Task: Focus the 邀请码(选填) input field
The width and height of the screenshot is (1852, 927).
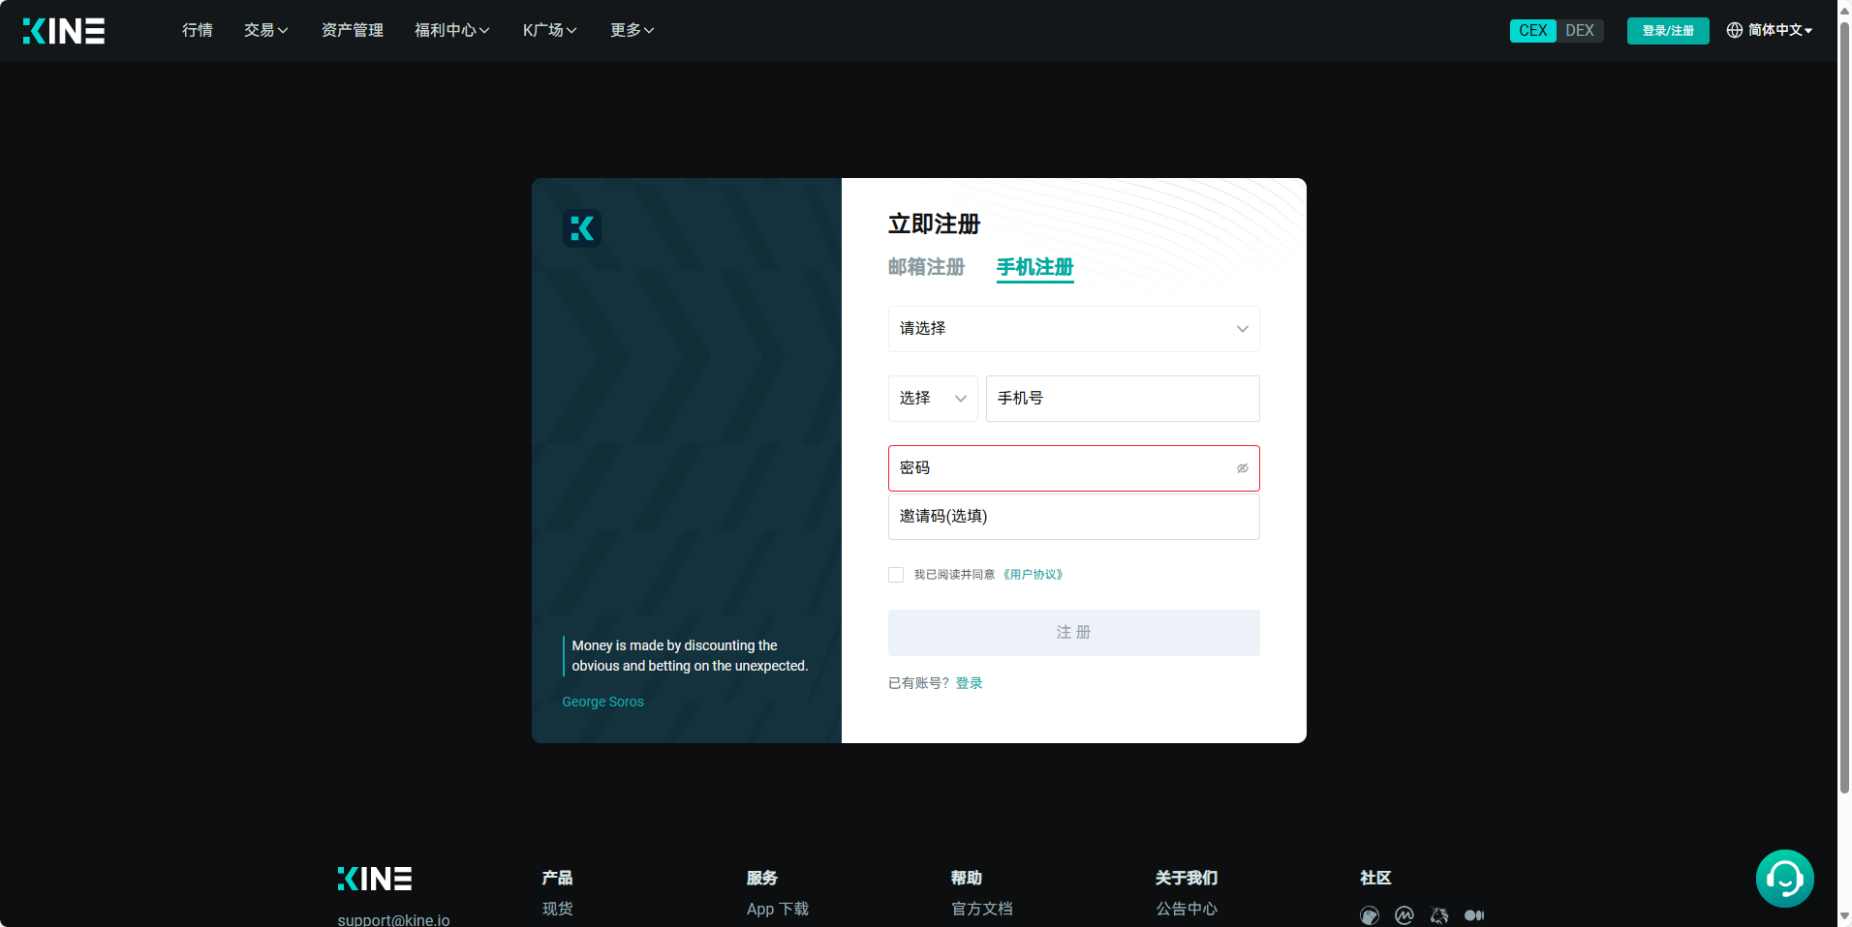Action: pos(1073,517)
